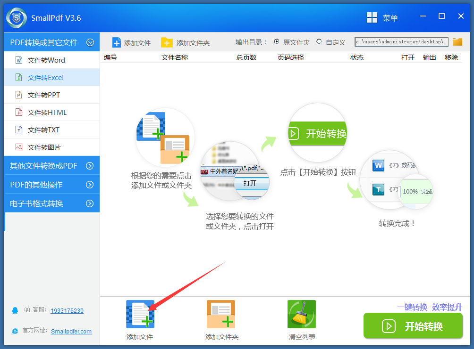Screen dimensions: 474x349
Task: Click the blue 添加文件 toolbar icon
Action: (x=117, y=42)
